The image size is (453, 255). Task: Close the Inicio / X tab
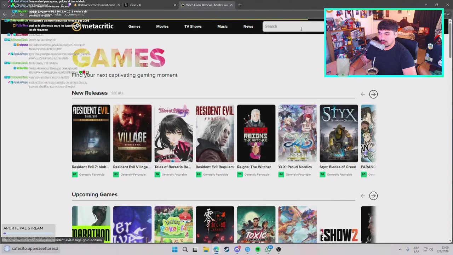175,5
